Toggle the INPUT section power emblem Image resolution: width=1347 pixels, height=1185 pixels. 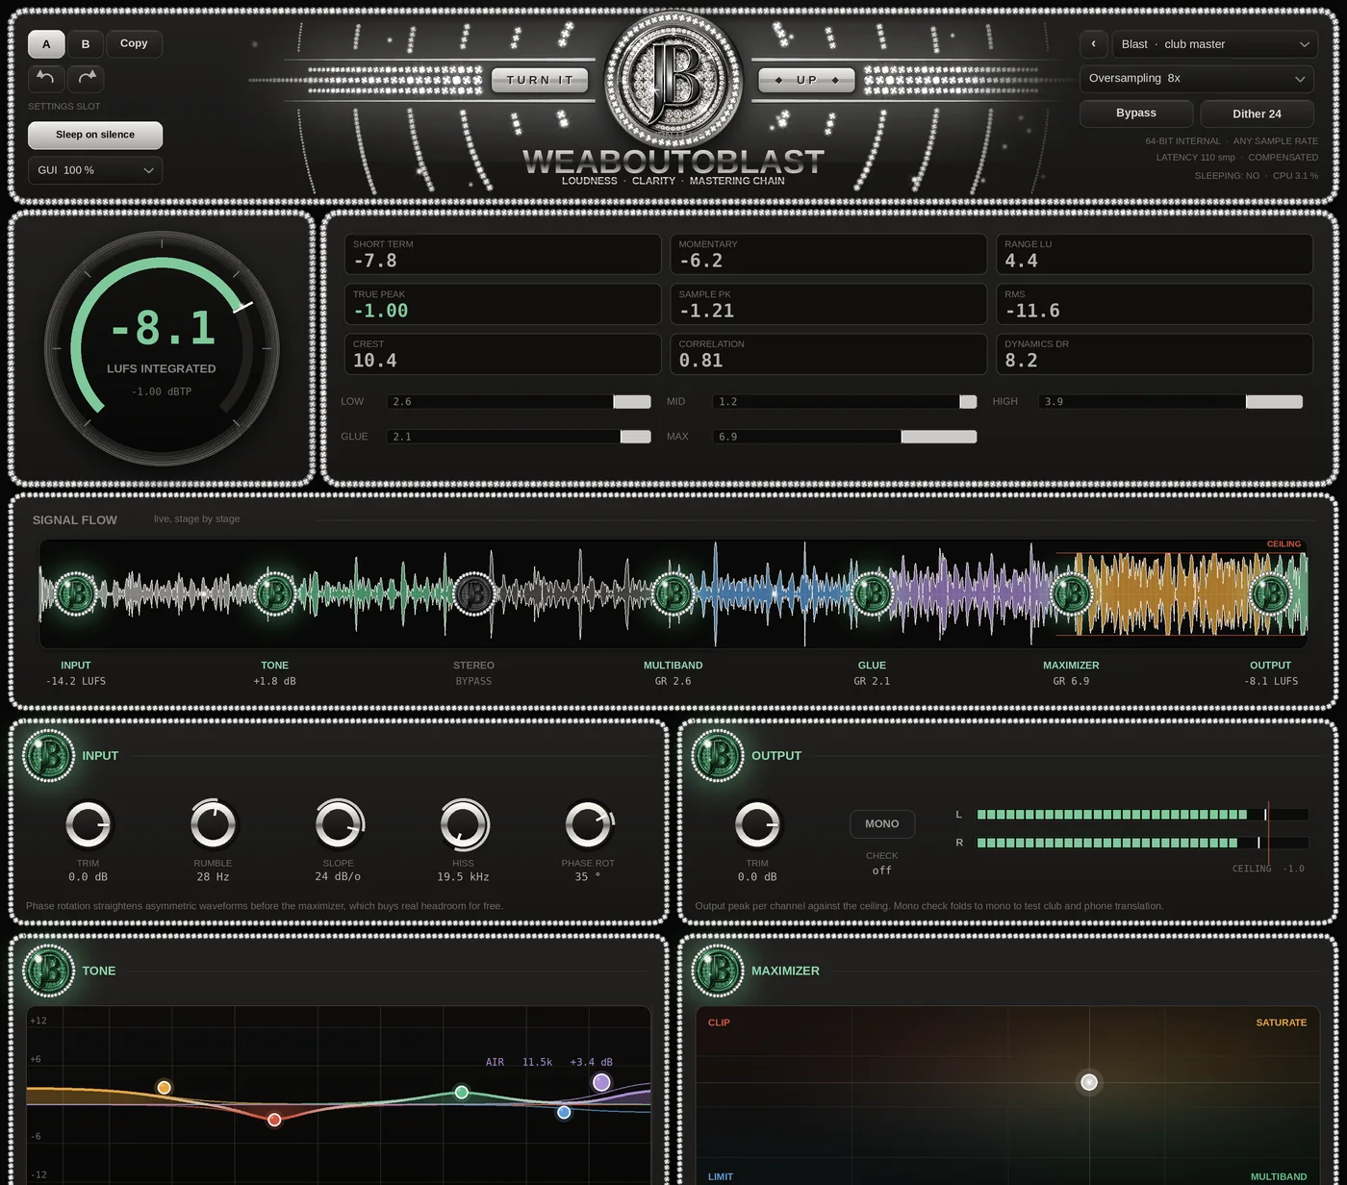pos(48,755)
